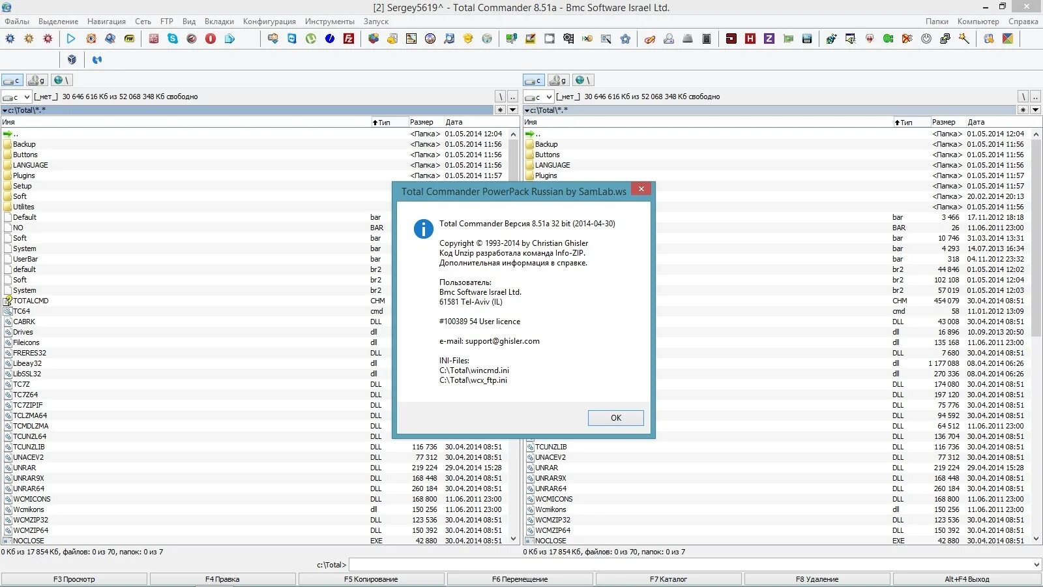Click the purple Z toolbar icon
1043x587 pixels.
pyautogui.click(x=769, y=39)
